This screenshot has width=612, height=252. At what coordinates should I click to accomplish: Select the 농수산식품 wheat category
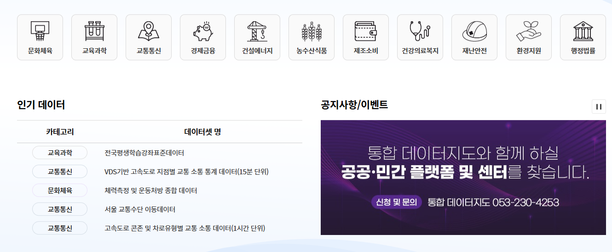(312, 37)
